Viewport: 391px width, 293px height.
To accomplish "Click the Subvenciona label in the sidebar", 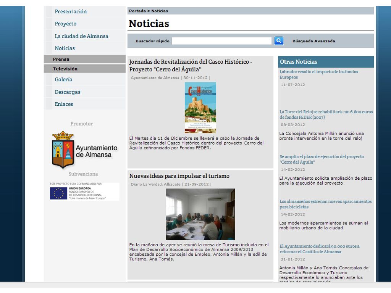I will tap(83, 174).
